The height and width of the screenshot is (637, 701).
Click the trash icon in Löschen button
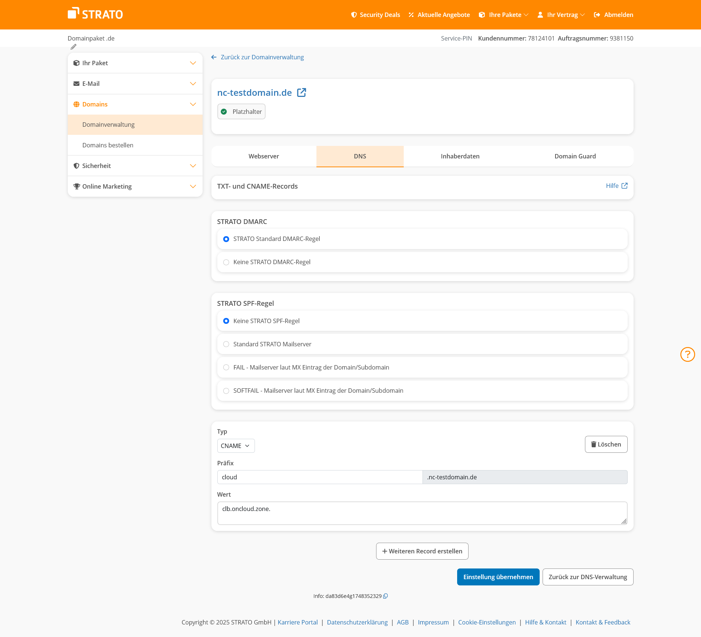click(593, 444)
